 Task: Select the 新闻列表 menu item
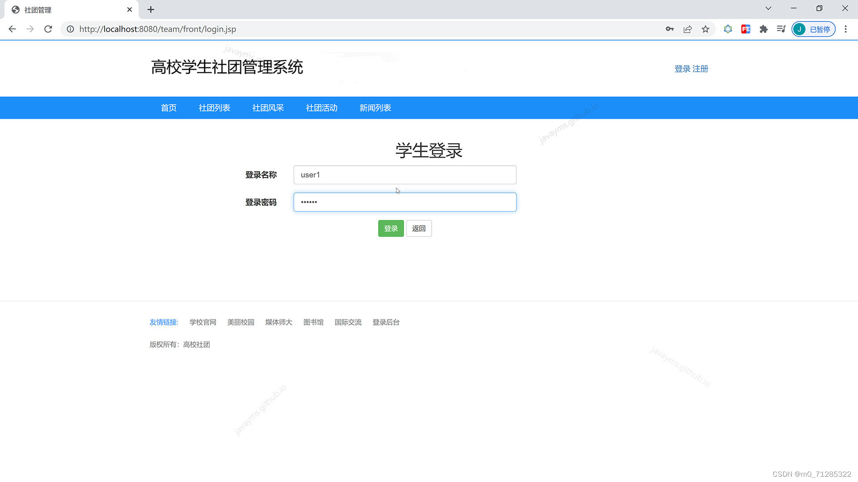(375, 108)
